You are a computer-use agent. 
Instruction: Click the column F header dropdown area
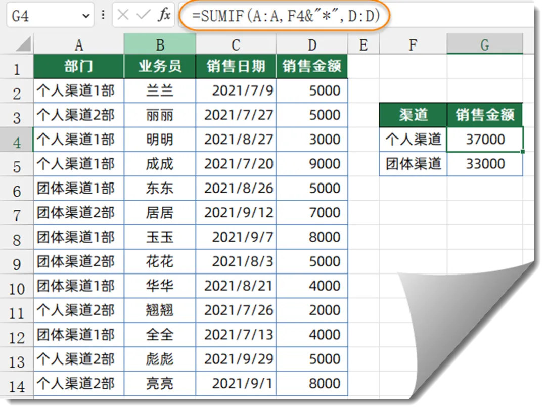(413, 44)
